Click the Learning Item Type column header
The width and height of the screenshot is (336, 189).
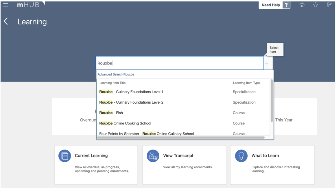[246, 83]
